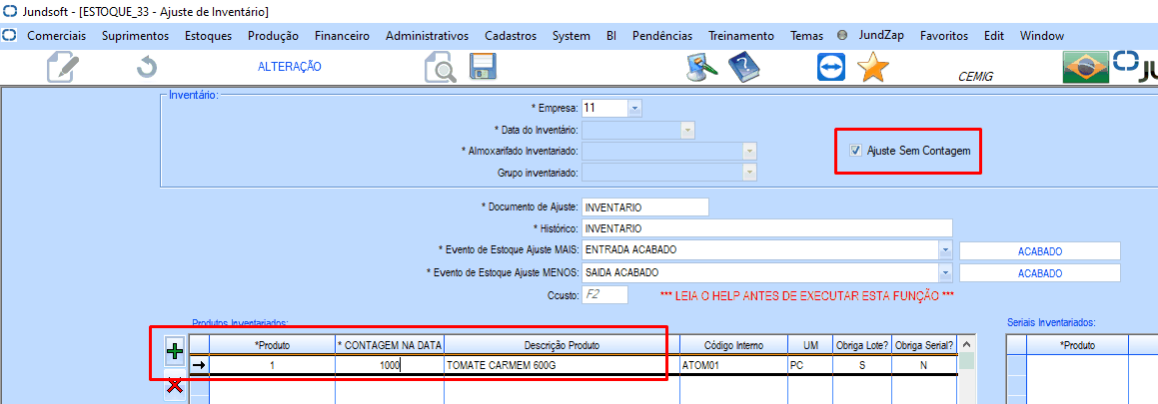The width and height of the screenshot is (1158, 404).
Task: Click the Documento de Ajuste field
Action: pyautogui.click(x=644, y=207)
